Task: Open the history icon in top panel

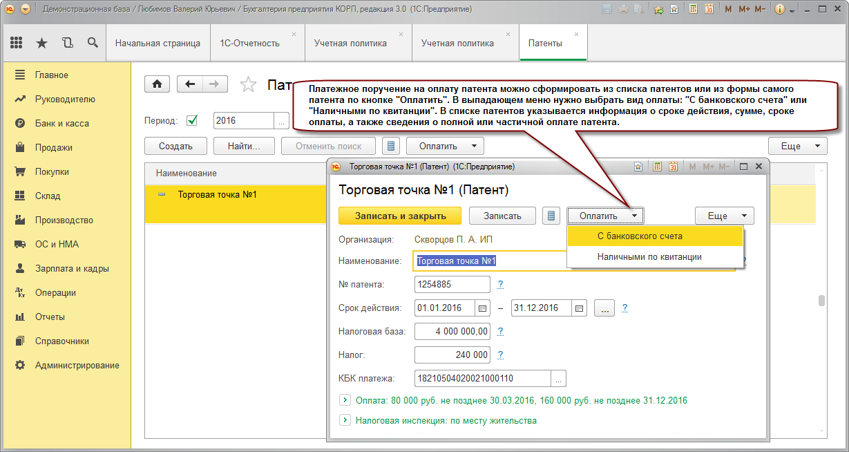Action: (x=67, y=43)
